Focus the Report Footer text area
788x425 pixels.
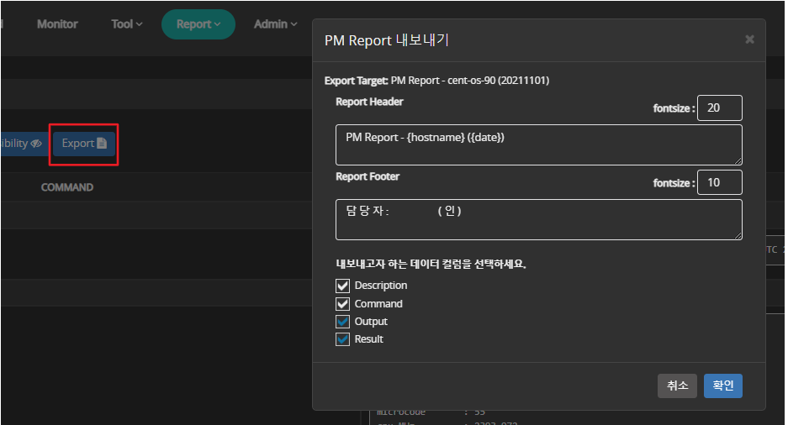538,219
